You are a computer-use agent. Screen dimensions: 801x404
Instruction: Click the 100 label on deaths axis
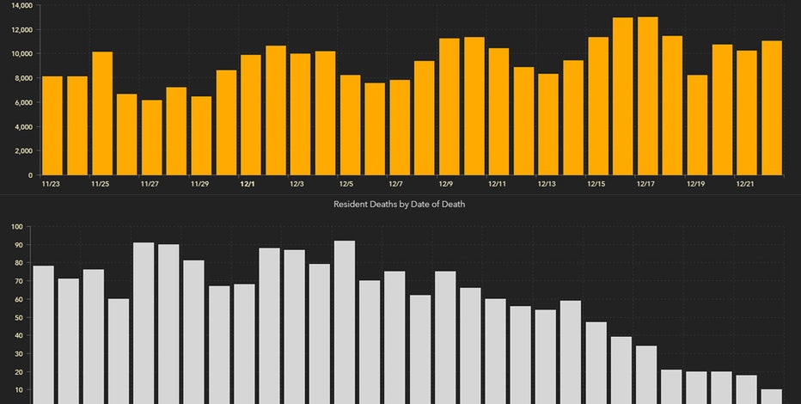(17, 227)
